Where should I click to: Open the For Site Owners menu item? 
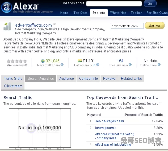(x=157, y=13)
